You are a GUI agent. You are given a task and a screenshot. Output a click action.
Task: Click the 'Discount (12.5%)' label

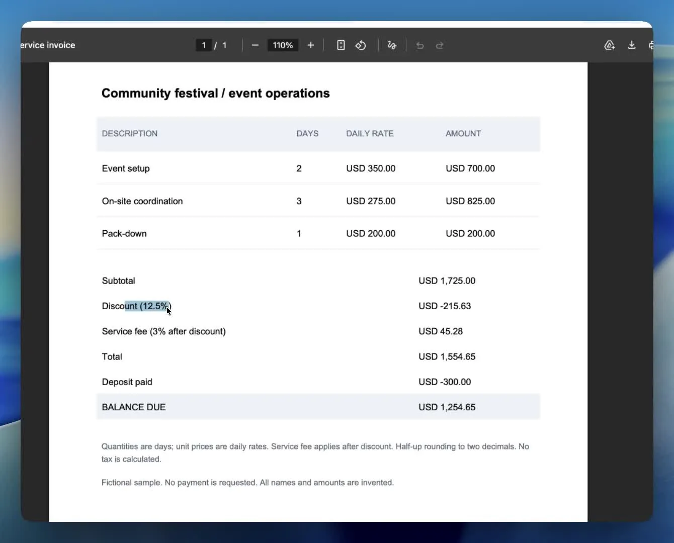coord(137,306)
